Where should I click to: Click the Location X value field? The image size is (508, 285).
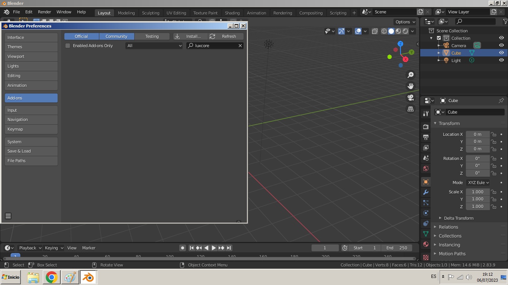[x=478, y=134]
